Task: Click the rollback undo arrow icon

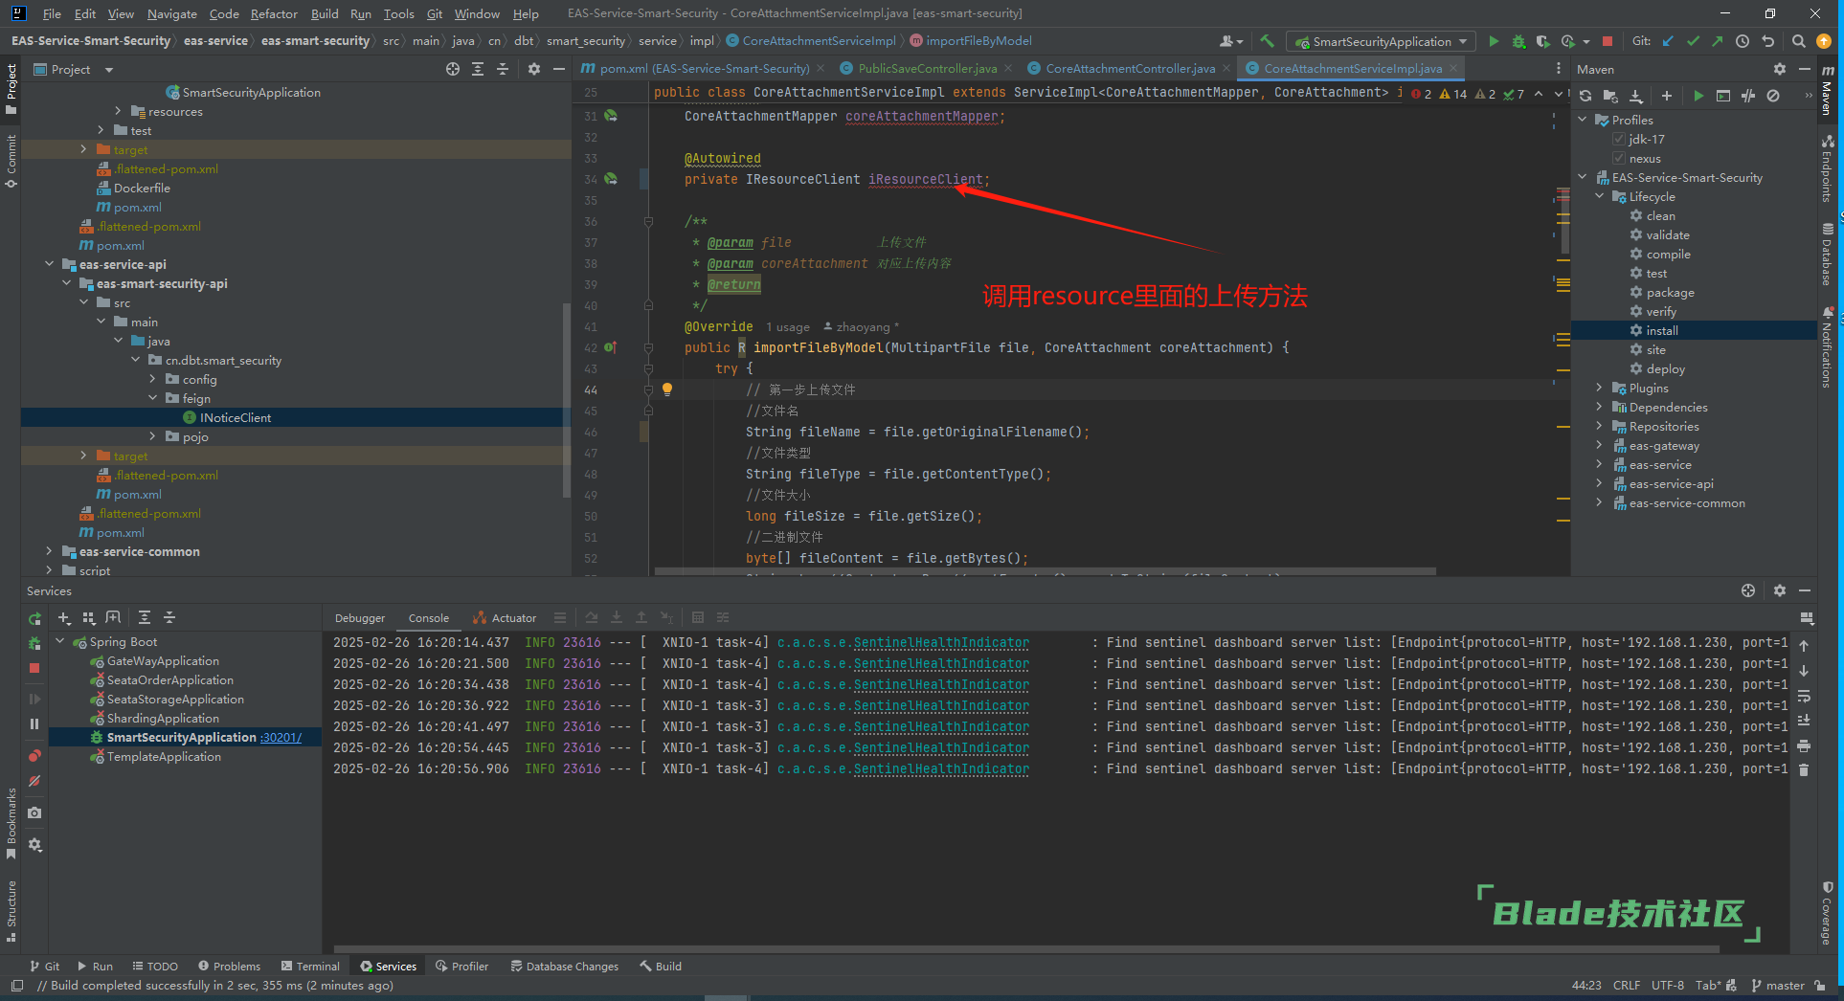Action: [1767, 41]
